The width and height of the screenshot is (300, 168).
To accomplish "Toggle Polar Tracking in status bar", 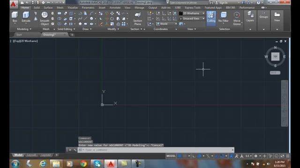I will (x=199, y=156).
